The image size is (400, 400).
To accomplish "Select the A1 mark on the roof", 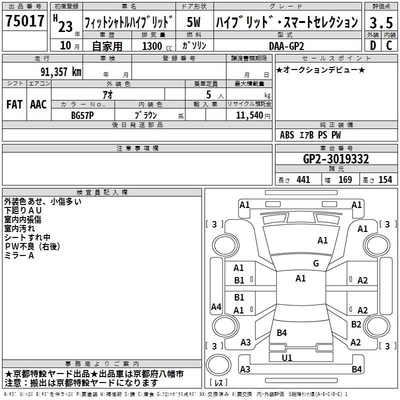I will (300, 278).
